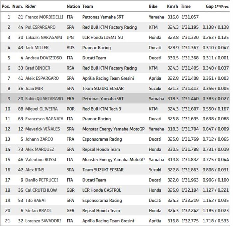233x227 pixels.
Task: Click nation GER in Bradl's row
Action: click(70, 211)
